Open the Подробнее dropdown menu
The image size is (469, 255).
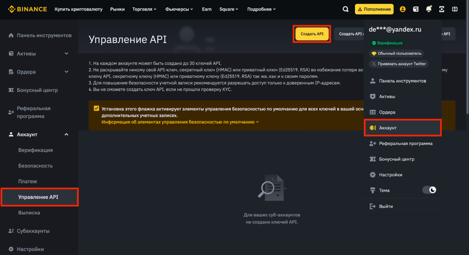pos(262,9)
